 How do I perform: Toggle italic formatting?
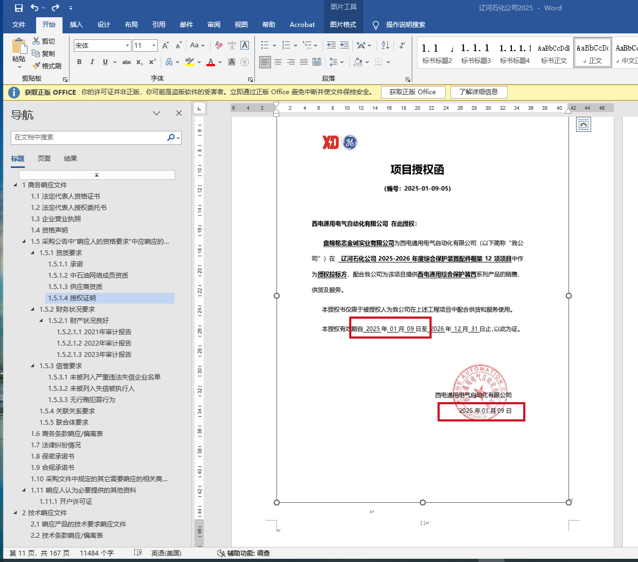(x=92, y=62)
